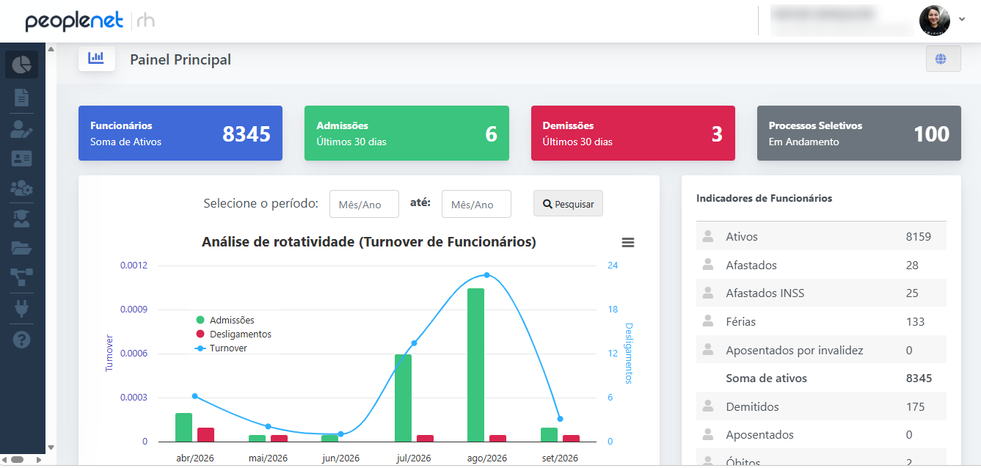This screenshot has width=981, height=468.
Task: Open the user edit sidebar icon
Action: point(22,129)
